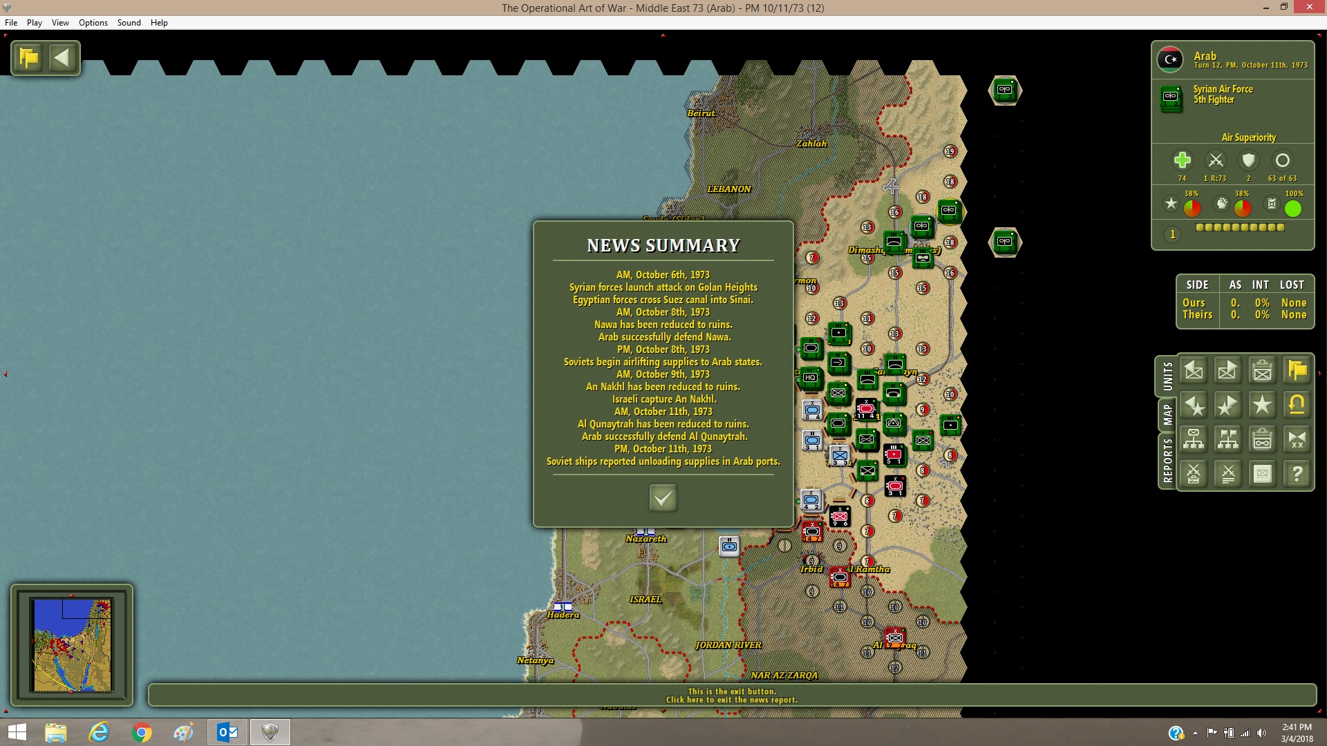The height and width of the screenshot is (746, 1327).
Task: Click the unit card panel icon
Action: pos(1262,474)
